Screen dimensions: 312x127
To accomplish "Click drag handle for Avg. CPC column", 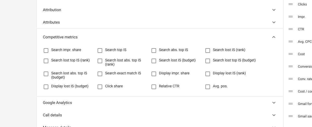I will (291, 41).
